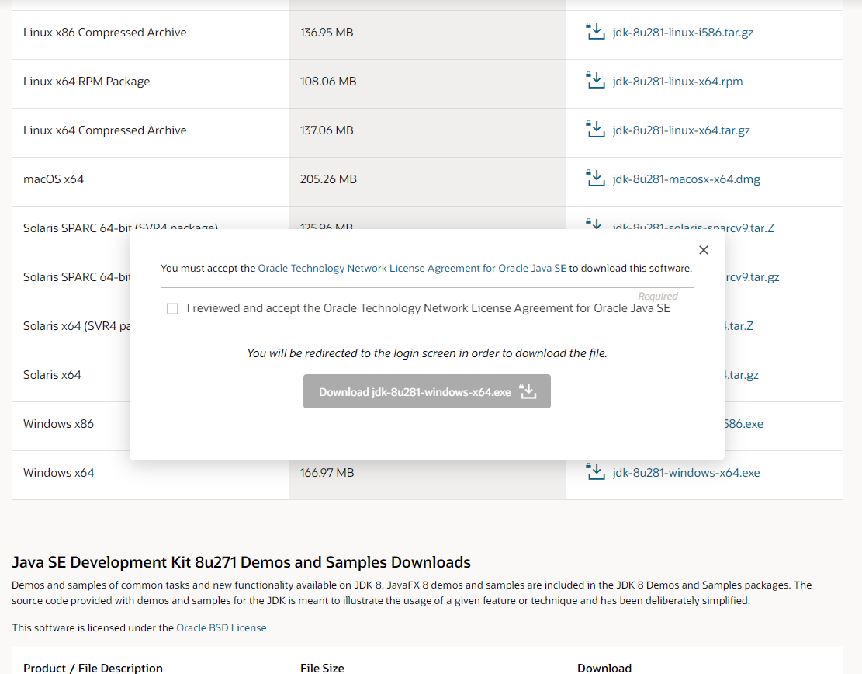Open jdk-8u281-windows-x64.exe download link in table
Screen dimensions: 862x674
tap(686, 473)
